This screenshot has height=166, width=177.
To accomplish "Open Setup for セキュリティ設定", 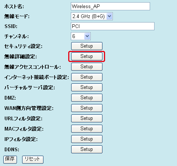I will pos(87,46).
